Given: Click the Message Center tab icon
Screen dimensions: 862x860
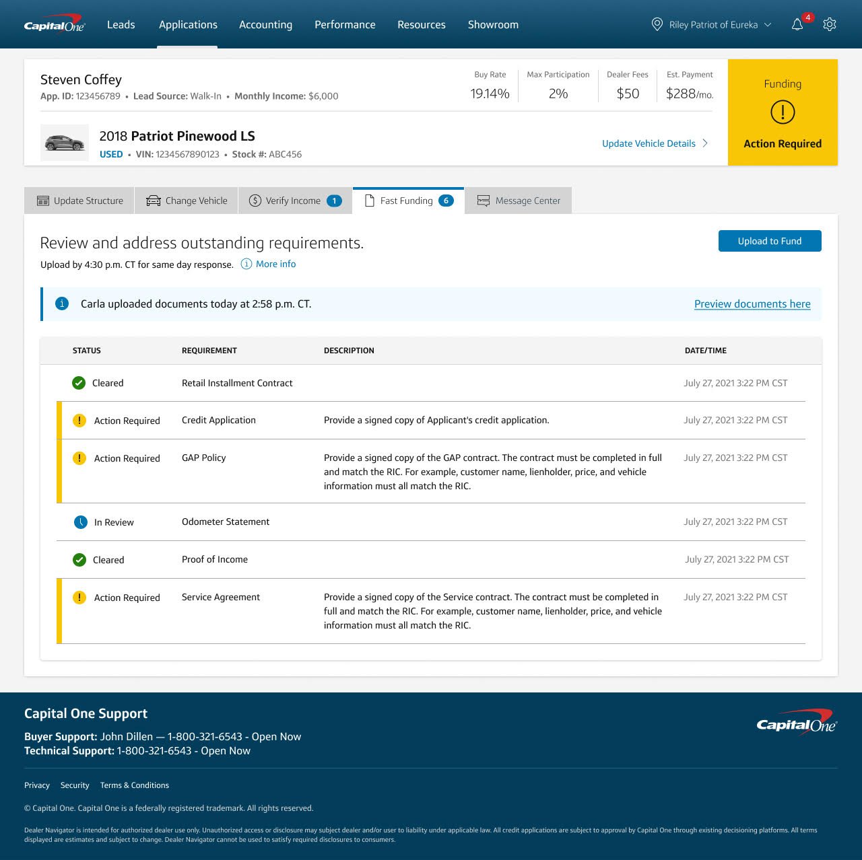Looking at the screenshot, I should point(484,201).
